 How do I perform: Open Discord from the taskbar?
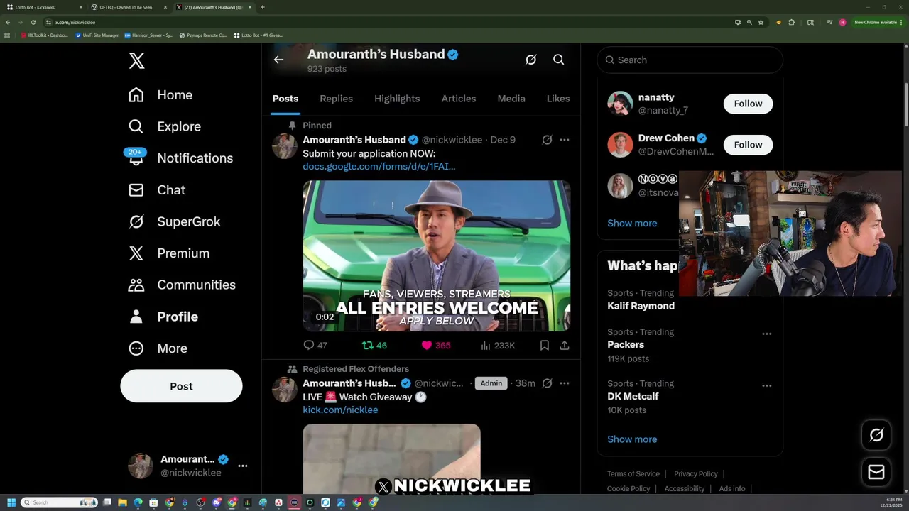(217, 502)
